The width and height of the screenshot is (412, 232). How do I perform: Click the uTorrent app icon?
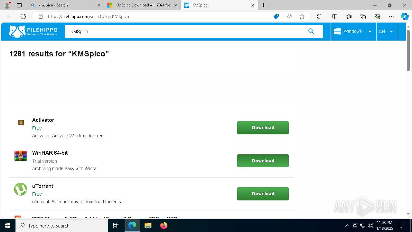coord(21,189)
